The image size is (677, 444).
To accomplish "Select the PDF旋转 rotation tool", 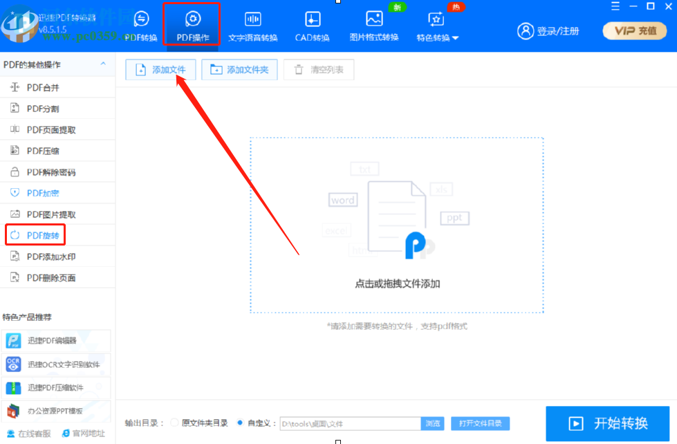I will pyautogui.click(x=41, y=234).
